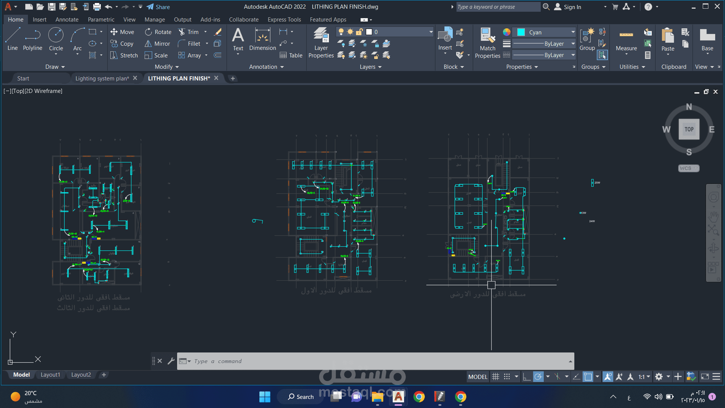Toggle snap mode in status bar
Viewport: 725px width, 408px height.
(507, 377)
